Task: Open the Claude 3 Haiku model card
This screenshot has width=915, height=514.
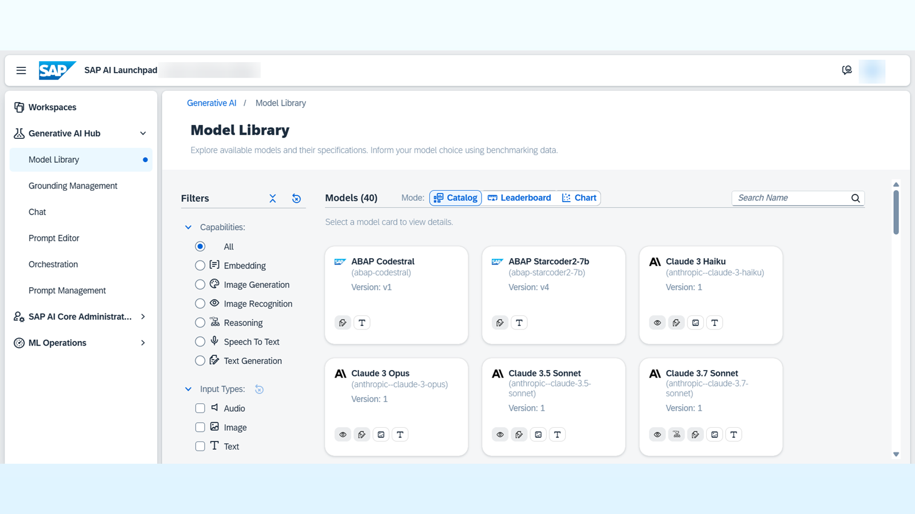Action: pyautogui.click(x=711, y=295)
